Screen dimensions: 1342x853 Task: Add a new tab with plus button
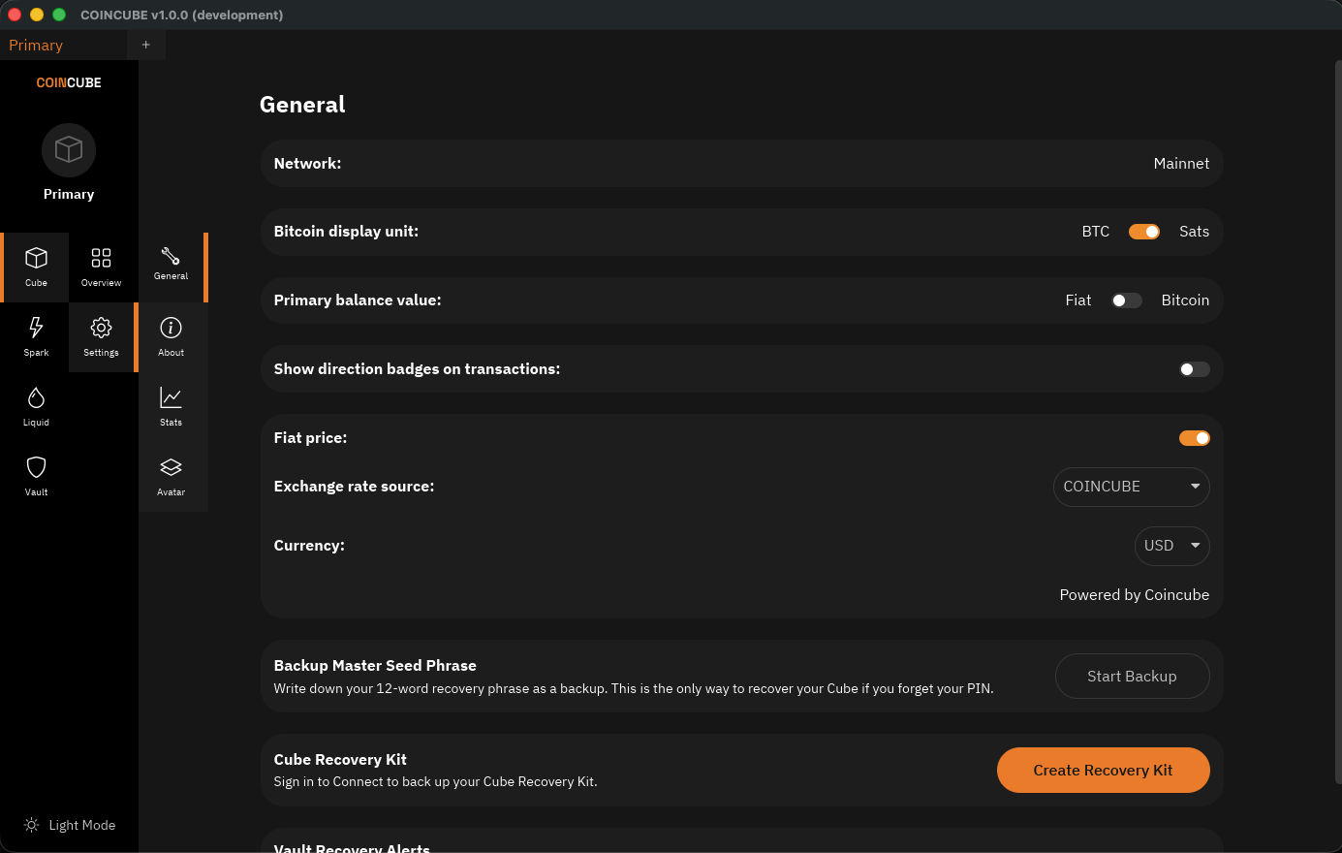click(146, 46)
